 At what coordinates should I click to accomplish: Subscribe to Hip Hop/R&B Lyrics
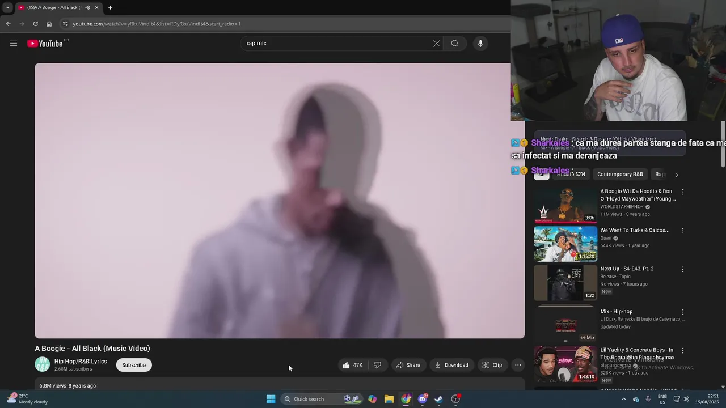[134, 365]
